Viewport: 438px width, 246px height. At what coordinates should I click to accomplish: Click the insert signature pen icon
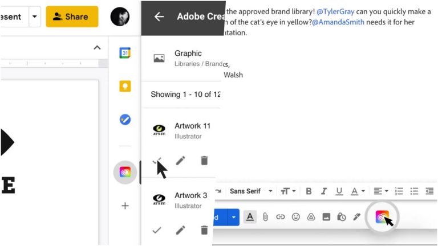[356, 217]
